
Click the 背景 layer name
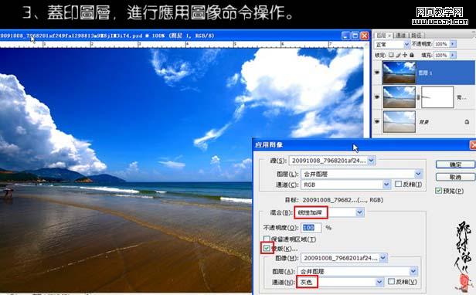click(x=423, y=122)
